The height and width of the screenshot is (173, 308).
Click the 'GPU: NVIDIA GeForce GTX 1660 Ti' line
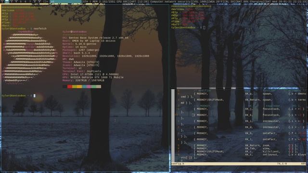click(93, 77)
